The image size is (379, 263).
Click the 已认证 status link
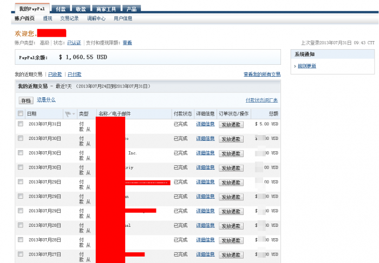point(74,43)
